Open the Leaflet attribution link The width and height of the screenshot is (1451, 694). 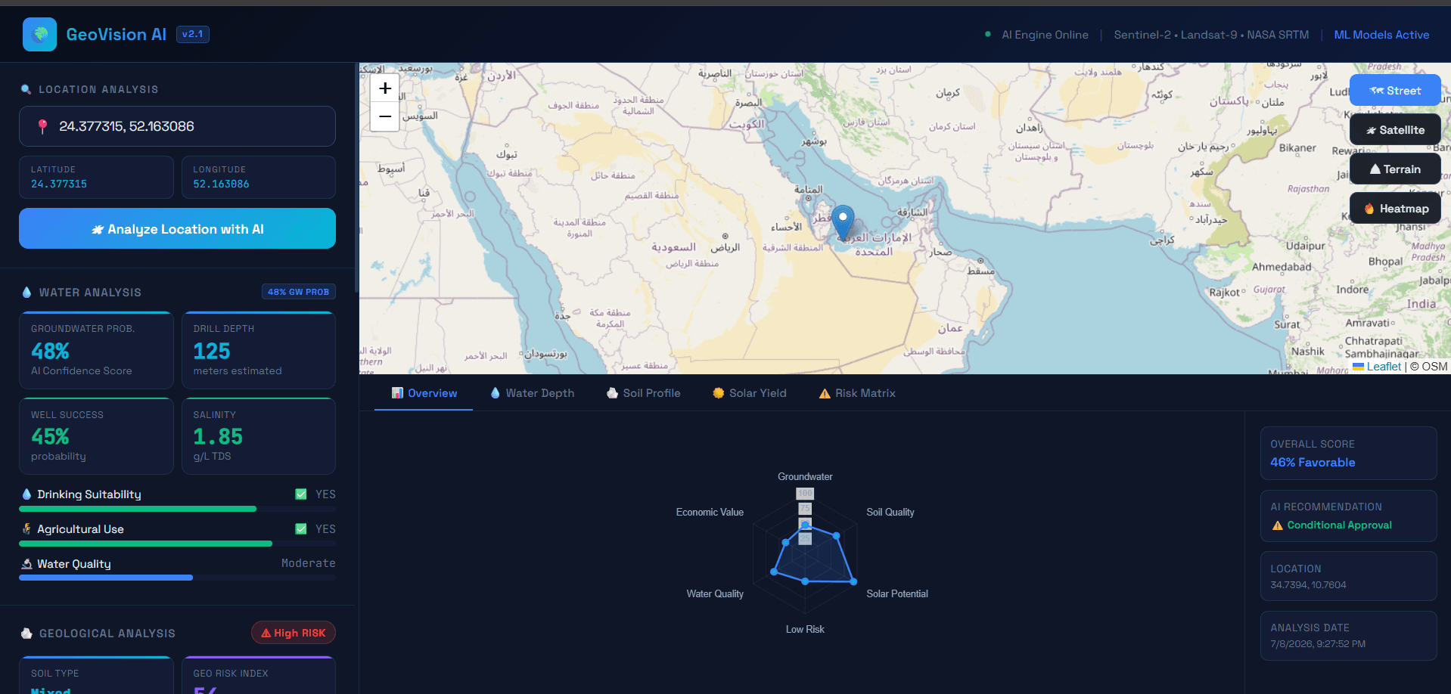[x=1384, y=367]
